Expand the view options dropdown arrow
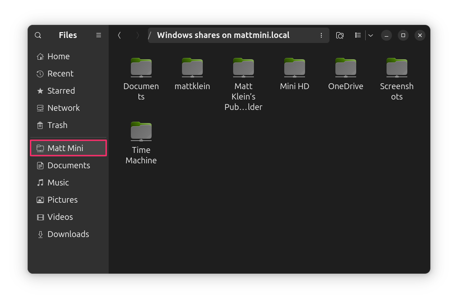 pyautogui.click(x=371, y=35)
